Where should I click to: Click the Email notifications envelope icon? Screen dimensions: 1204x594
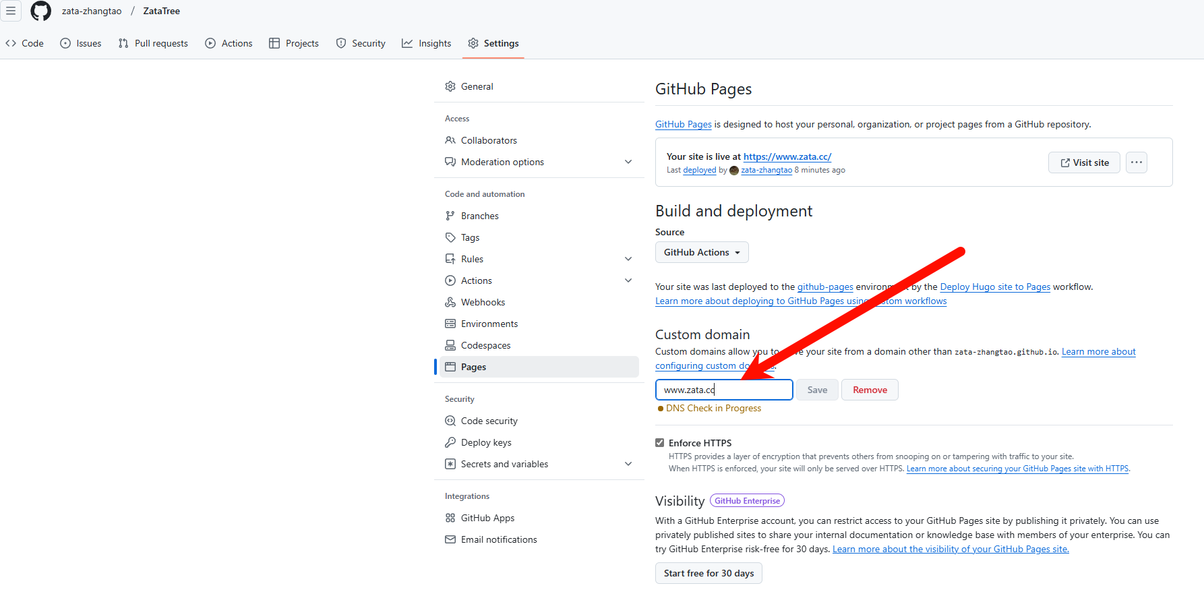450,539
